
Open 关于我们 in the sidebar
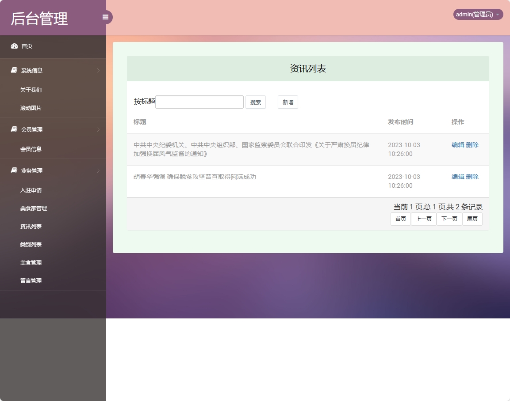[x=31, y=90]
